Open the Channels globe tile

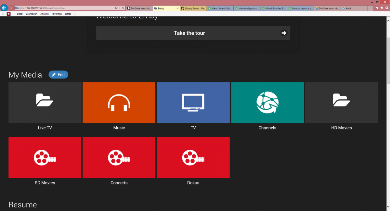pos(267,103)
